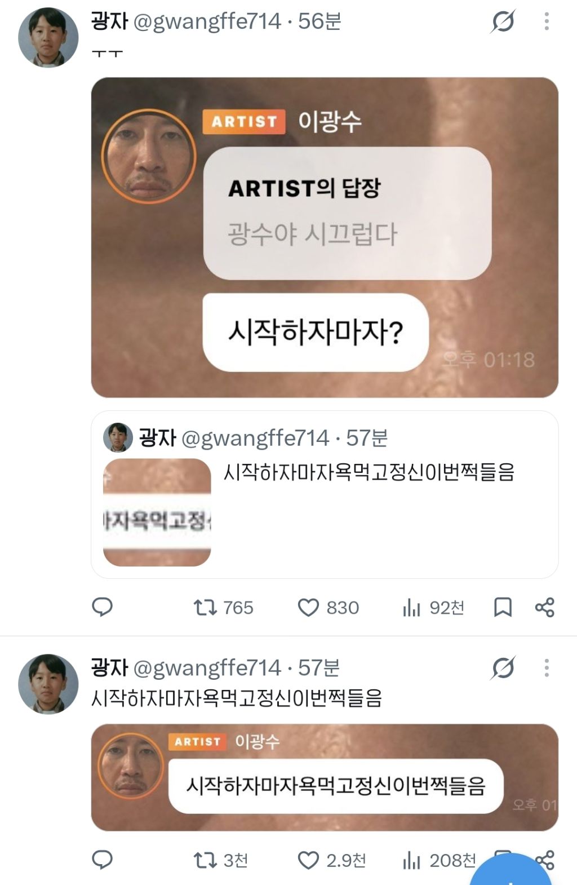
Task: Open @gwangffe714 handle on second tweet
Action: coord(207,668)
